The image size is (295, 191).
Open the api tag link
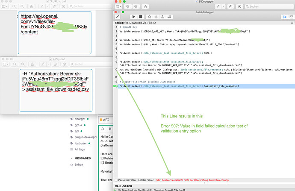click(x=77, y=131)
